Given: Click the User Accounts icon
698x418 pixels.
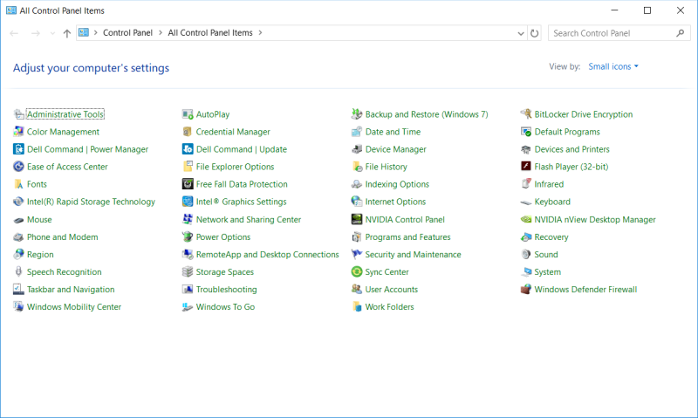Looking at the screenshot, I should [357, 290].
